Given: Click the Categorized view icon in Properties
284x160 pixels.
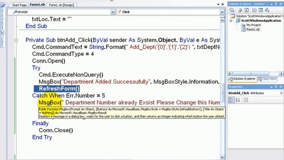Looking at the screenshot, I should tap(231, 100).
